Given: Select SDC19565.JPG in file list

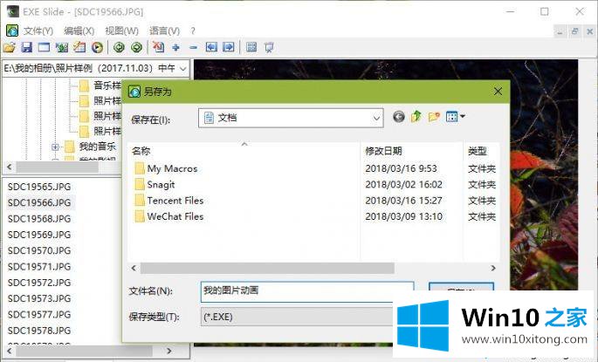Looking at the screenshot, I should click(x=39, y=187).
